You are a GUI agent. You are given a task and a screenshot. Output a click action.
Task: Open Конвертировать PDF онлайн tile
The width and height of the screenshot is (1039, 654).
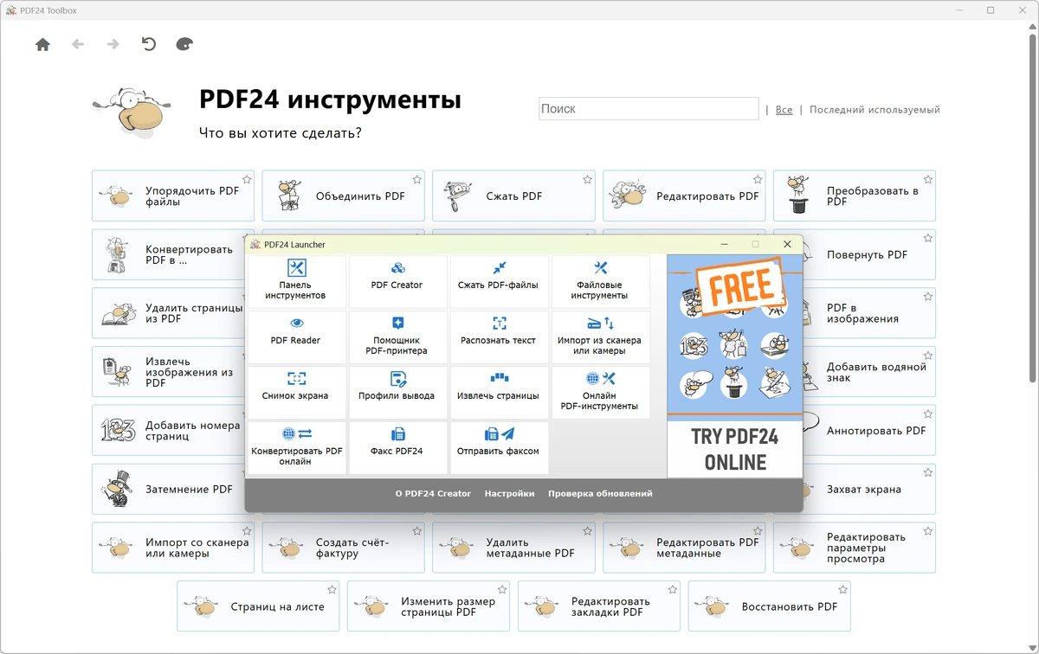pos(296,447)
